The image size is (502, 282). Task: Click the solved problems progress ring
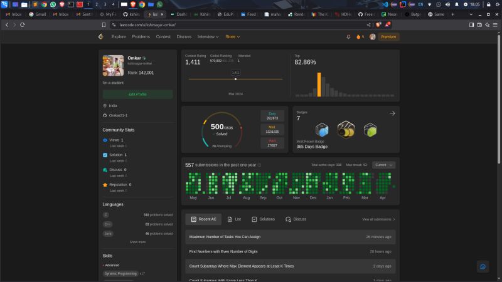click(x=222, y=130)
